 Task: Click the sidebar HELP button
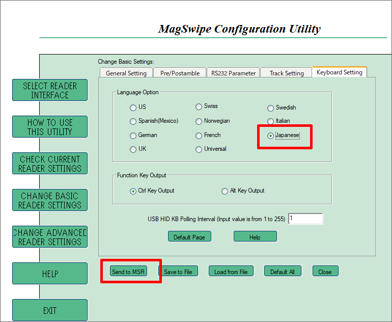tap(50, 274)
